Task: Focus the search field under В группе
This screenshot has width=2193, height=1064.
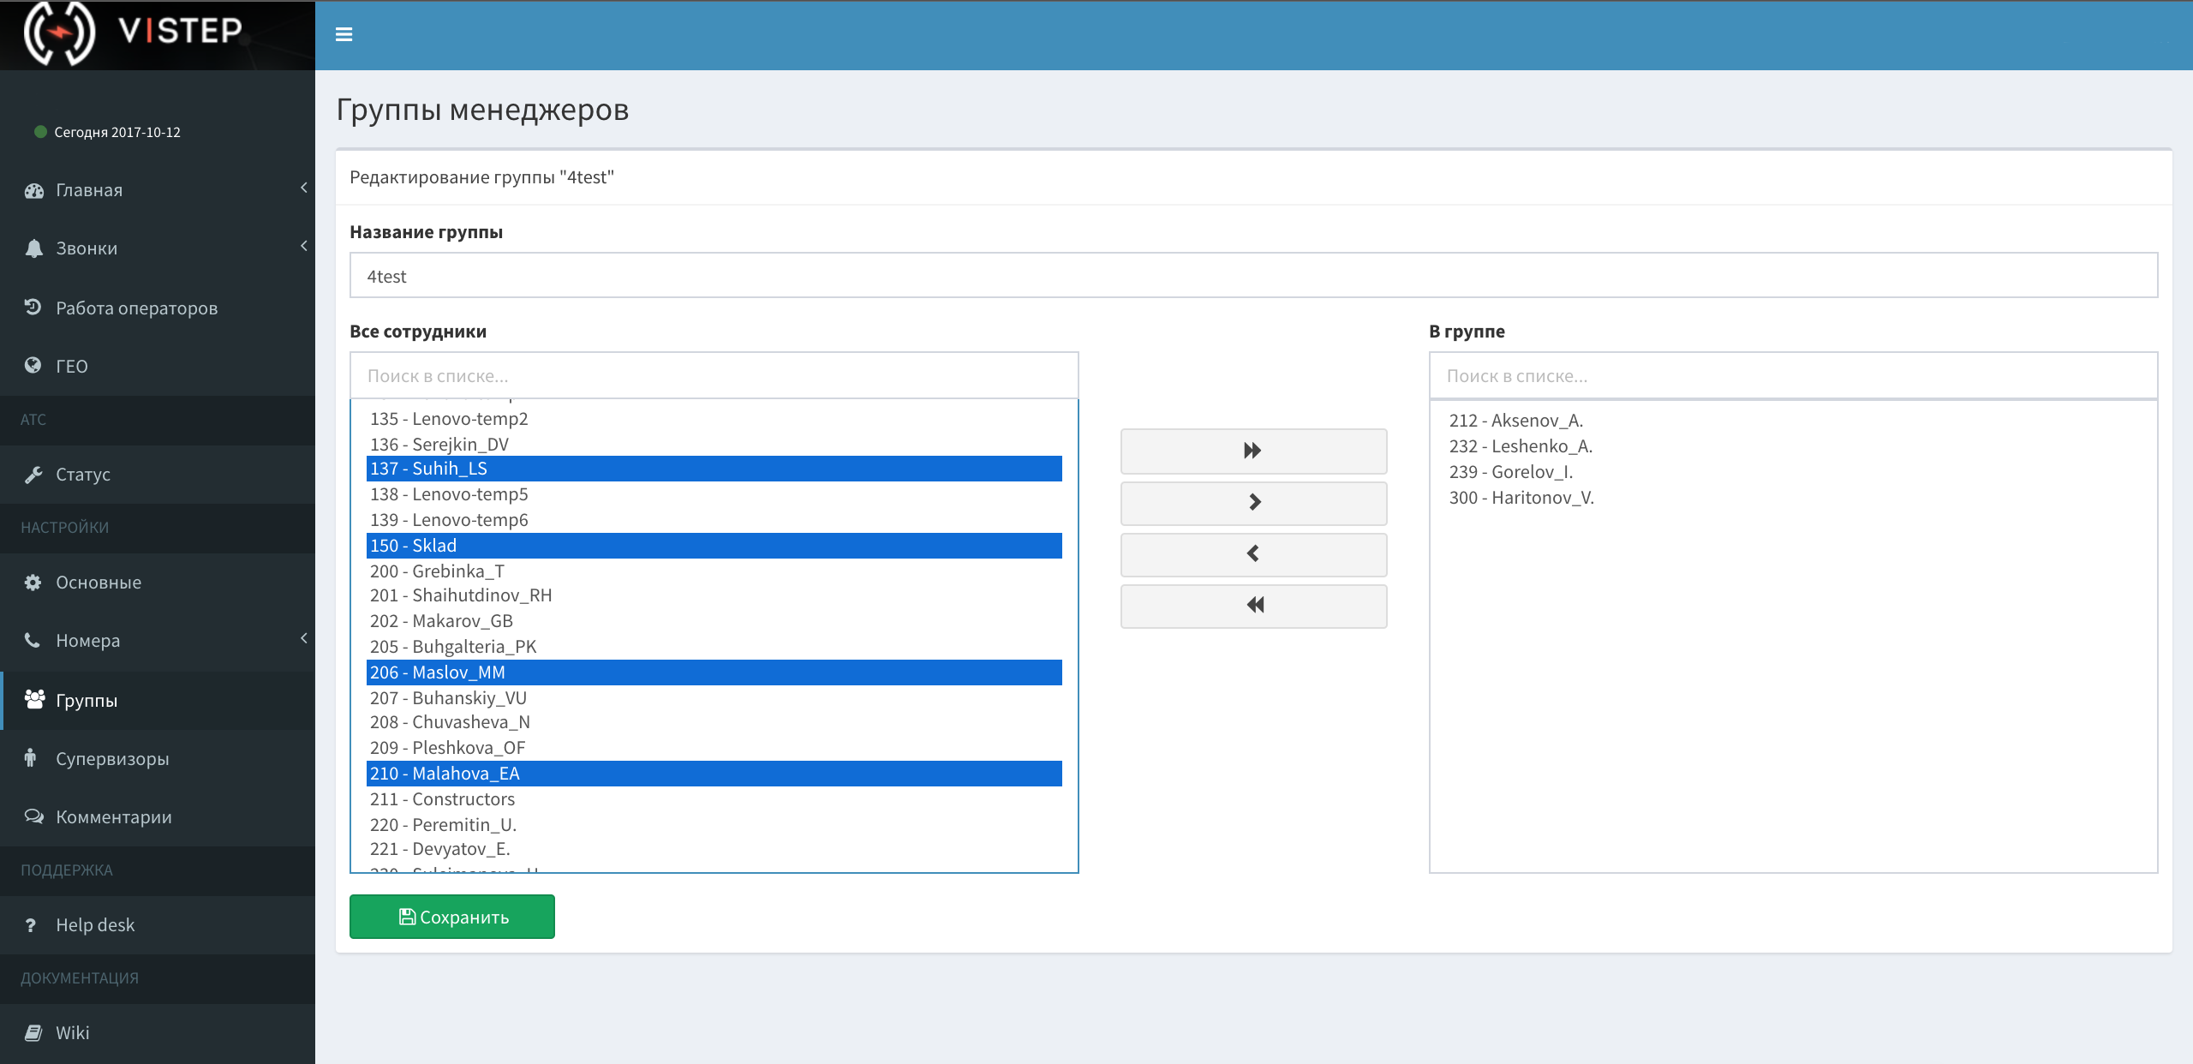Action: (1792, 376)
